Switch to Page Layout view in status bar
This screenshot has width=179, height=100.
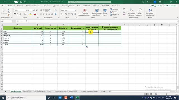coord(151,94)
